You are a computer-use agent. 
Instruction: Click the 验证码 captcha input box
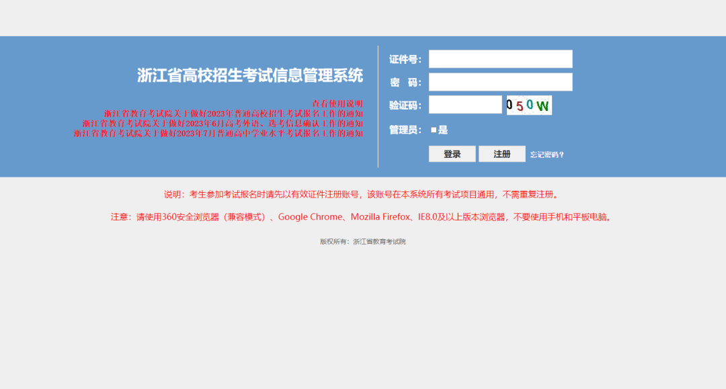465,105
